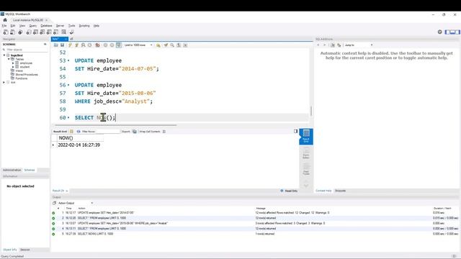This screenshot has width=461, height=259.
Task: Run EXPLAIN on statement under cursor
Action: click(84, 45)
